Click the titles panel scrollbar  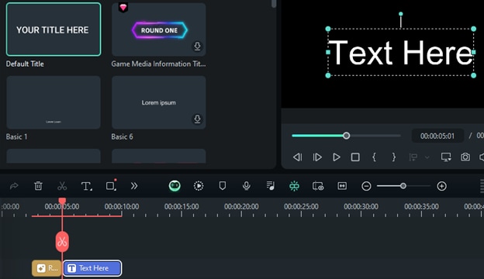click(x=274, y=4)
